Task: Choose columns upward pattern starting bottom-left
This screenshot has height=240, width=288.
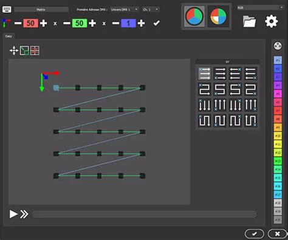Action: 220,105
